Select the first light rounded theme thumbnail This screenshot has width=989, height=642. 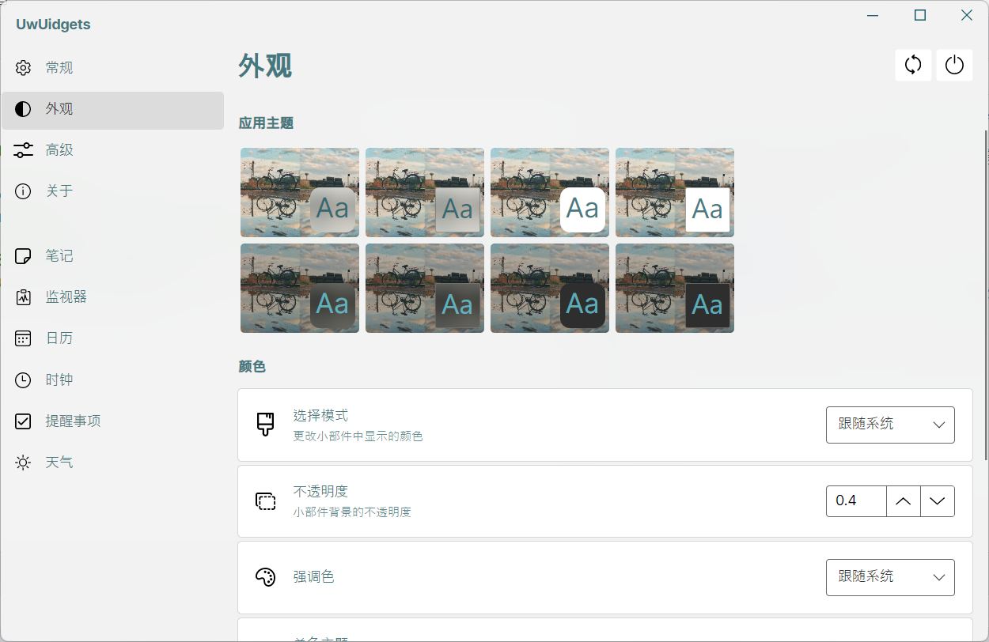[x=300, y=192]
